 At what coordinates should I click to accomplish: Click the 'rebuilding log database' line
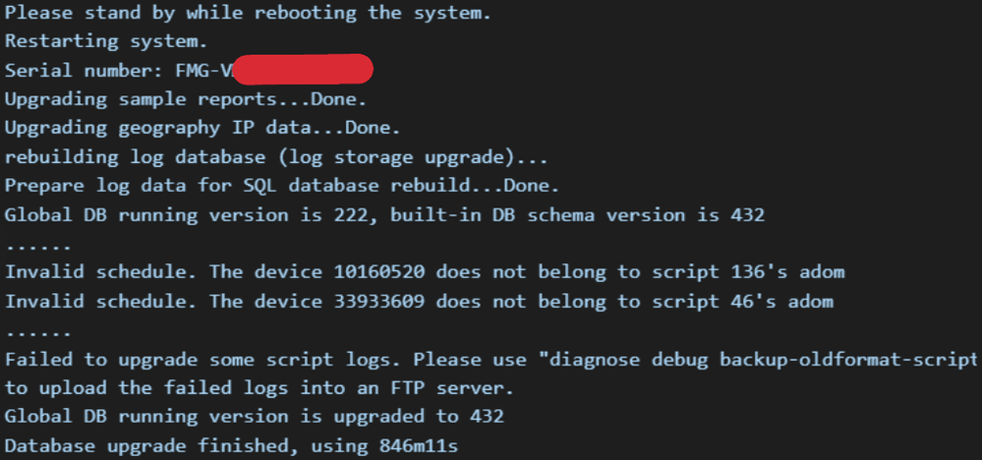pos(275,156)
